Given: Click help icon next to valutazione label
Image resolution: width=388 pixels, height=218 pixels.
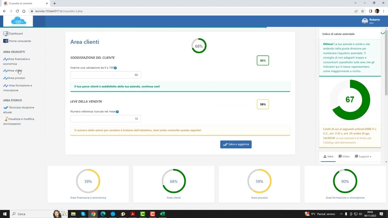Looking at the screenshot, I should coord(115,68).
